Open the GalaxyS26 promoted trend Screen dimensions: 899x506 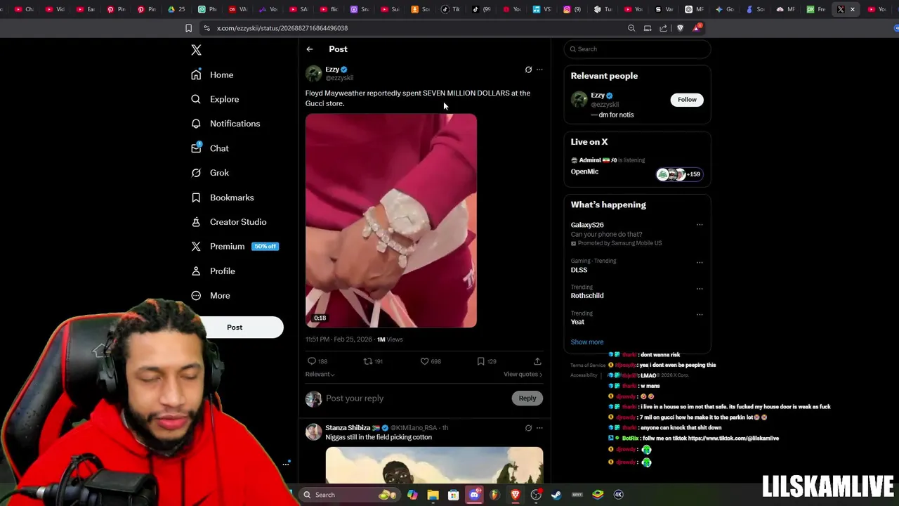coord(587,225)
